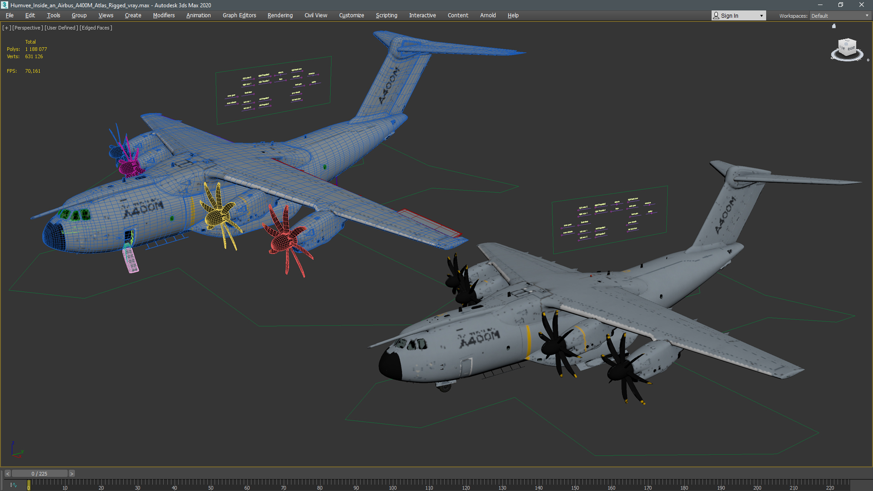
Task: Open the Content menu
Action: coord(458,15)
